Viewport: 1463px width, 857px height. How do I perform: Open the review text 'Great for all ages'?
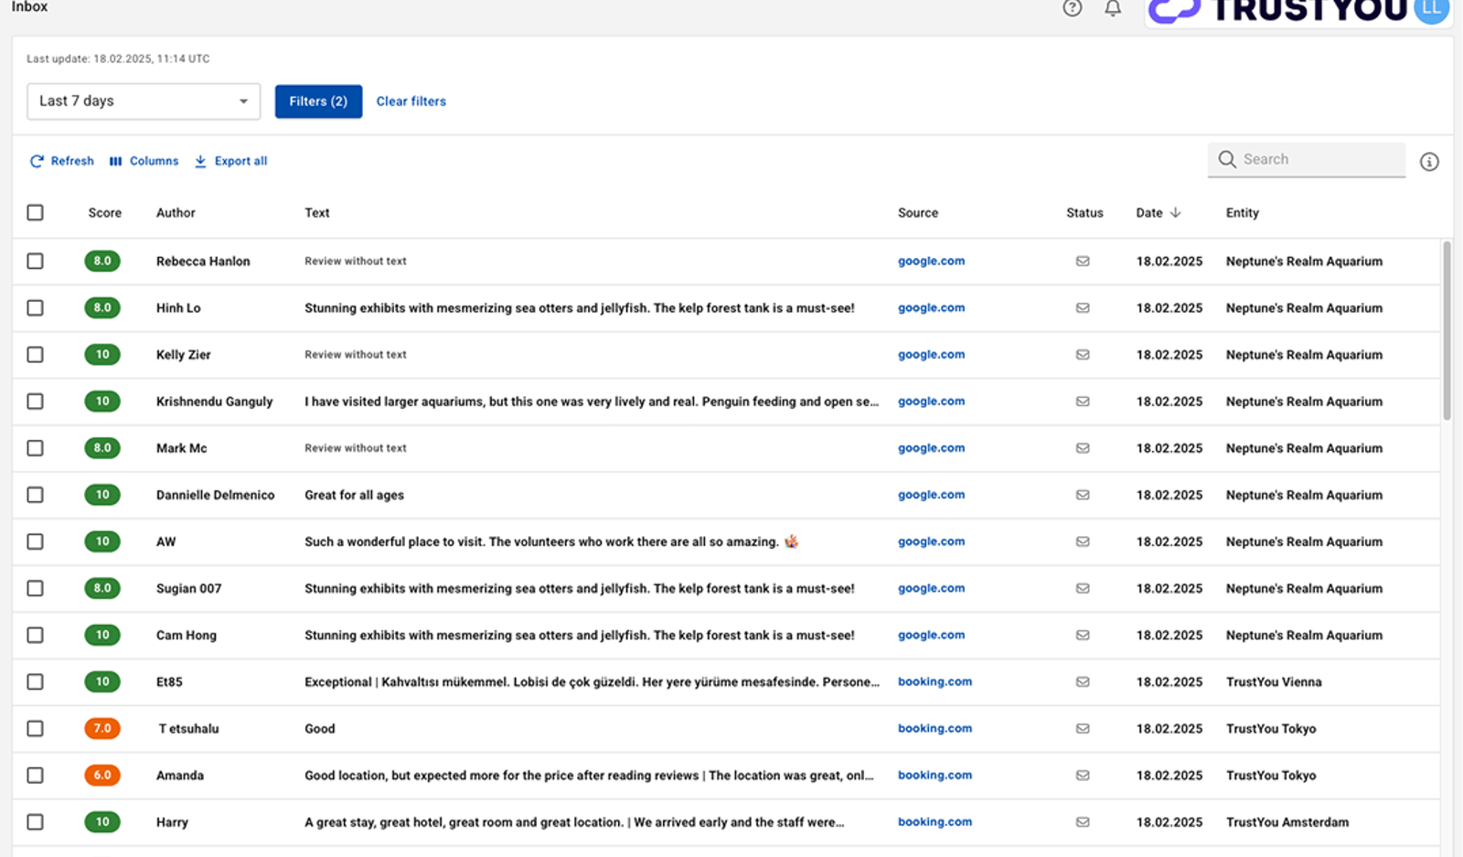354,495
